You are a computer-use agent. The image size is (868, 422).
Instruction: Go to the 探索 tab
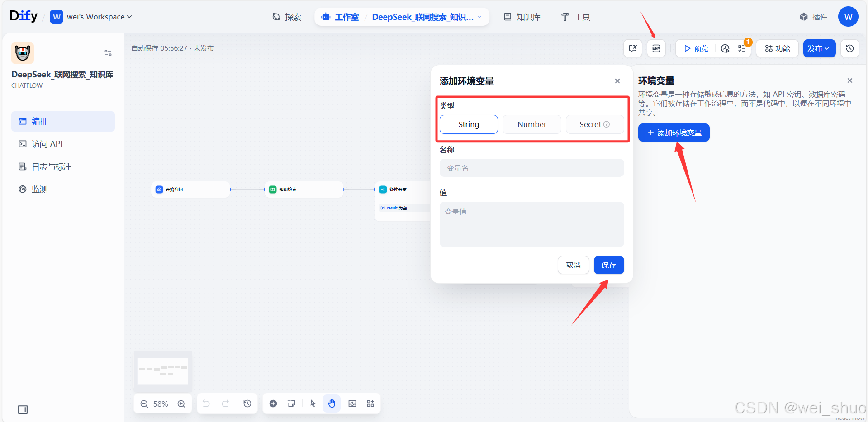coord(287,17)
